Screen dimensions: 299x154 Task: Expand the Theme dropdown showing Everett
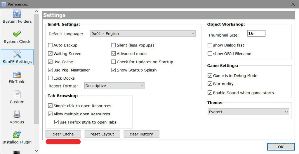(248, 112)
